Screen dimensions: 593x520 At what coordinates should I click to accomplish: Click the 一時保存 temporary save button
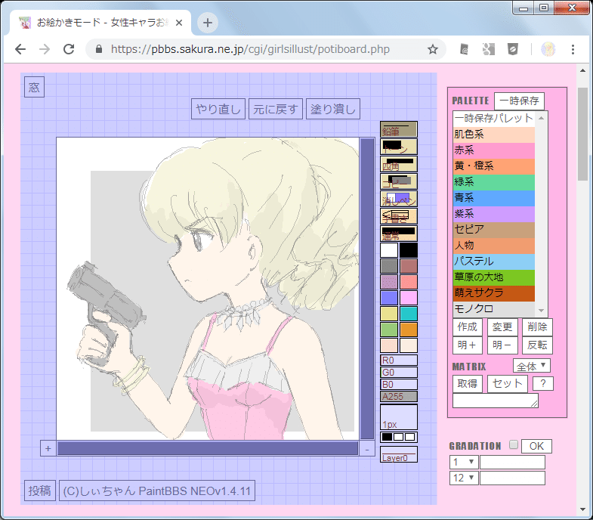(519, 101)
